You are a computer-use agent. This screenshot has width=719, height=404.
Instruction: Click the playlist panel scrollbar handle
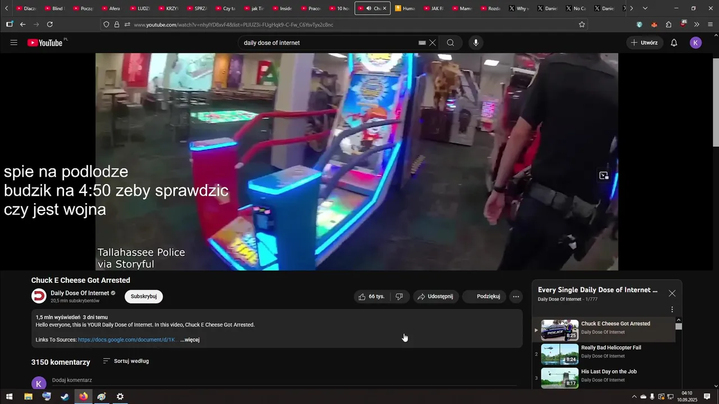679,326
